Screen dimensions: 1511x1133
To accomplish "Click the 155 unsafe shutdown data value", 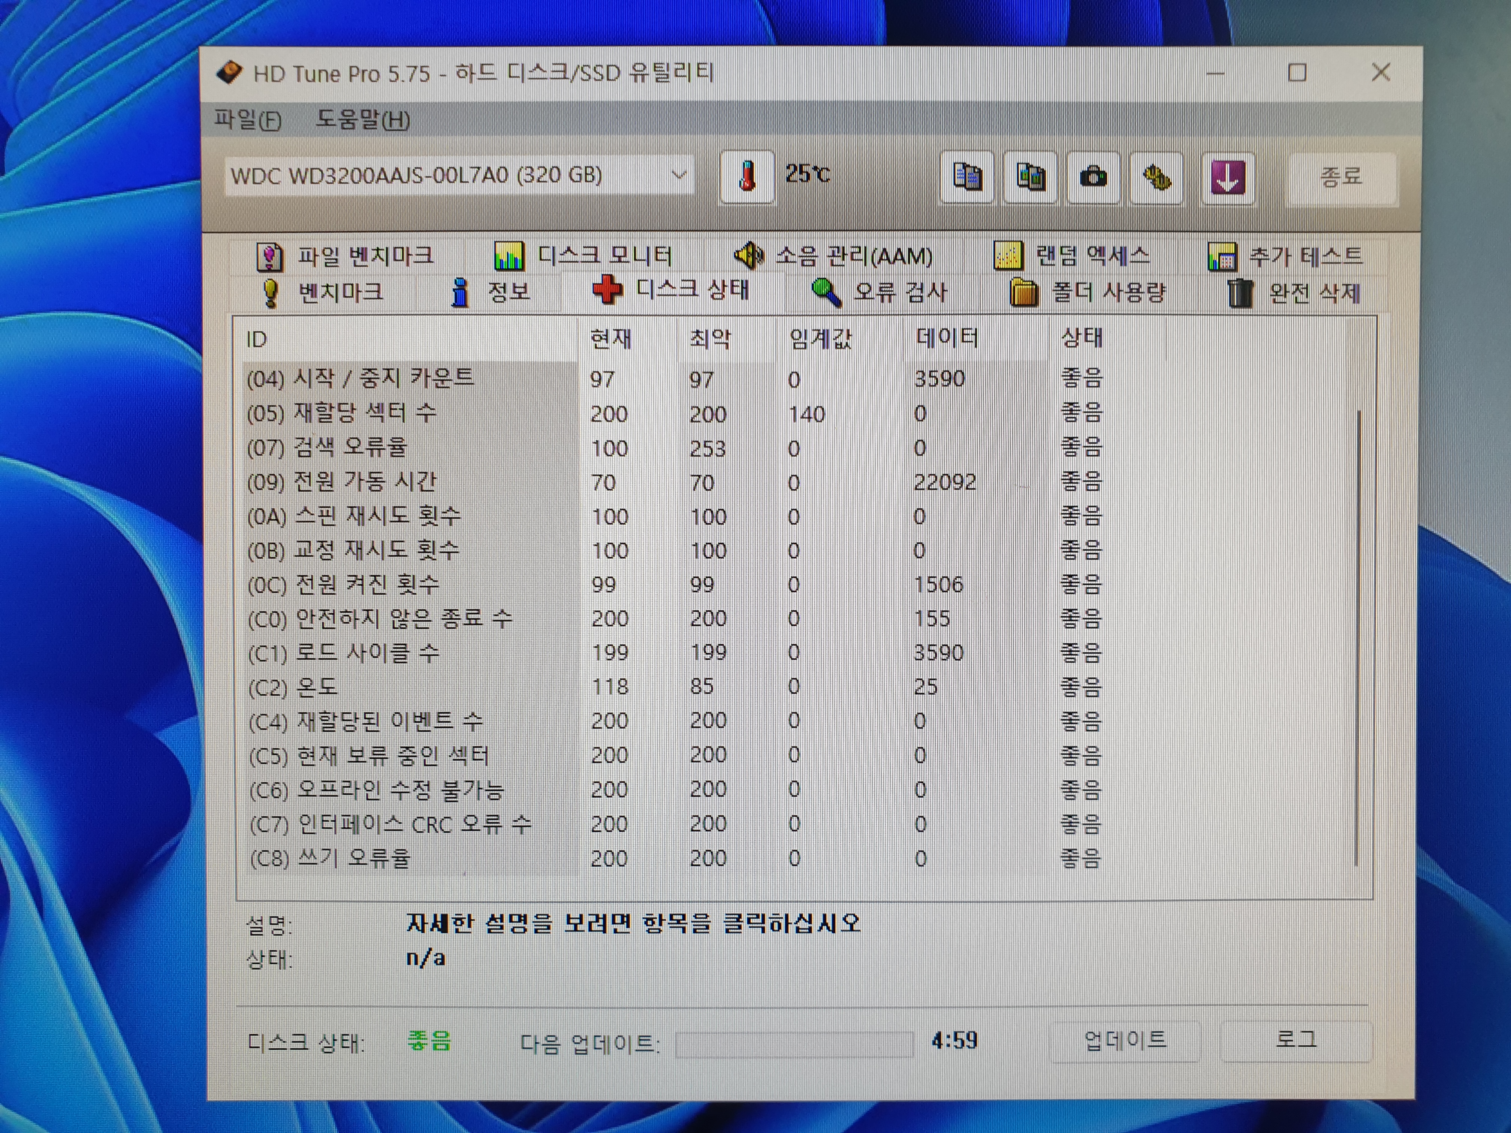I will (932, 619).
